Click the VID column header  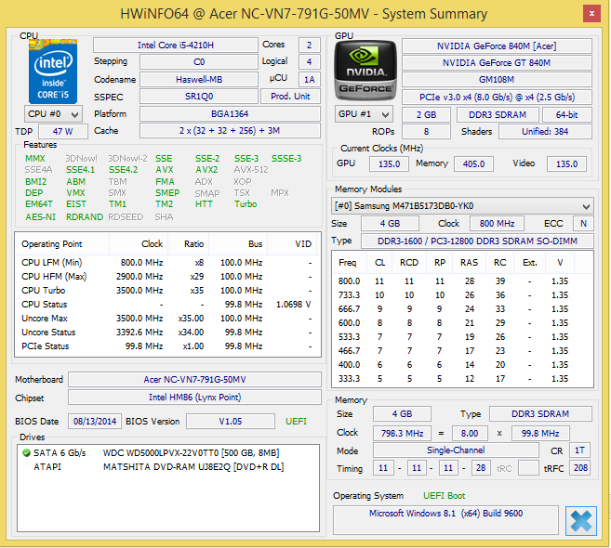tap(292, 244)
